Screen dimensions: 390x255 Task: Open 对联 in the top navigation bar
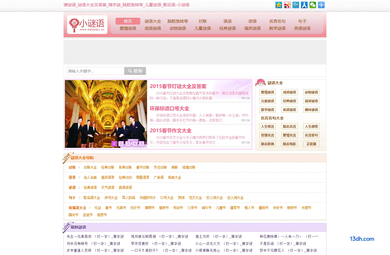pyautogui.click(x=203, y=21)
